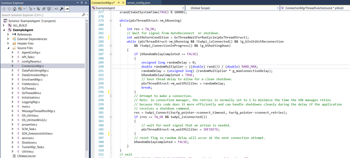Image resolution: width=350 pixels, height=158 pixels.
Task: Pin the Solution Explorer panel with auto-hide pushpin
Action: tap(81, 3)
